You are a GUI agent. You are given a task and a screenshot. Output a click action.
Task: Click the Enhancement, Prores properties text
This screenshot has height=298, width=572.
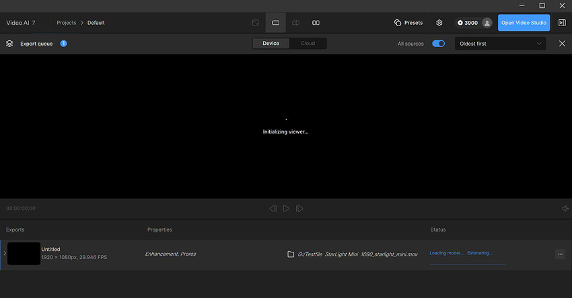tap(170, 254)
